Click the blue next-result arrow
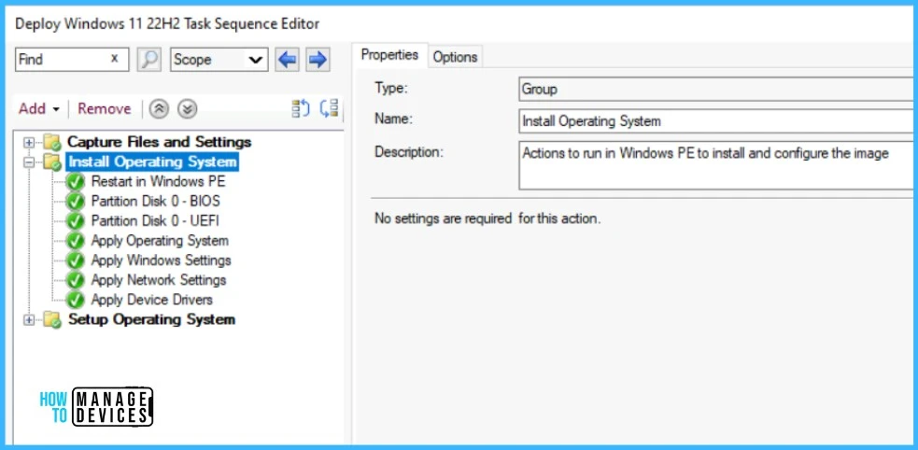 [318, 59]
